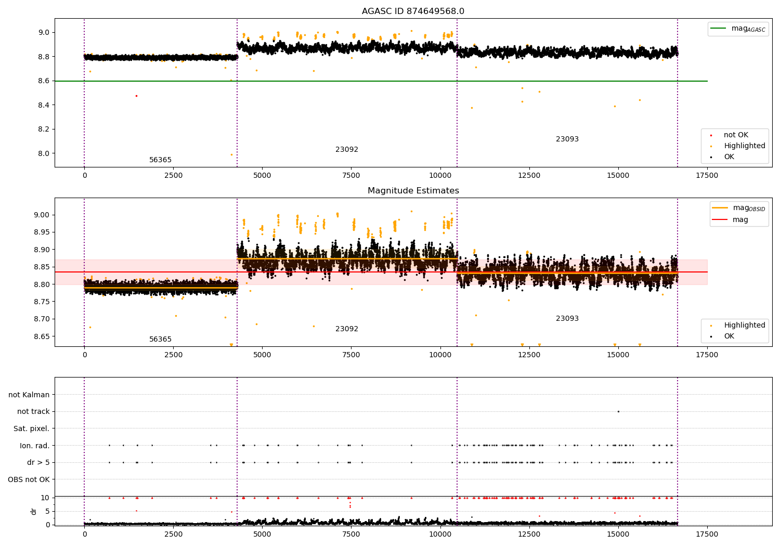This screenshot has width=780, height=546.
Task: Click the "not Kalman" row label
Action: 29,395
